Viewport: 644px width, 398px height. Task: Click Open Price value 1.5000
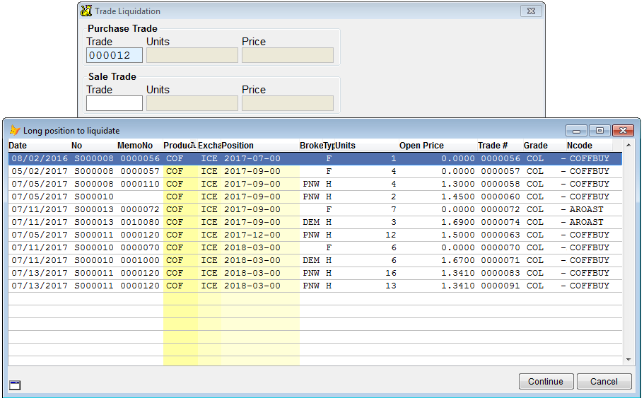point(458,235)
